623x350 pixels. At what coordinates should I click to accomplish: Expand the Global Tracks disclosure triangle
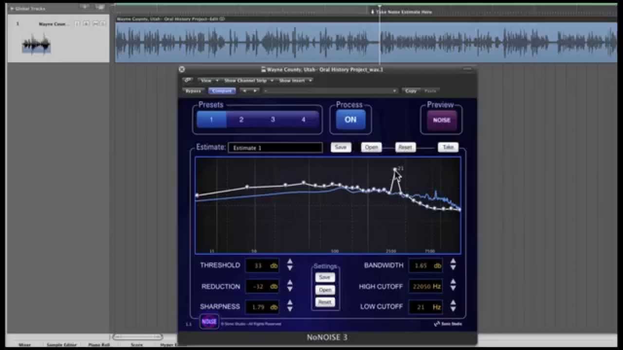click(12, 8)
